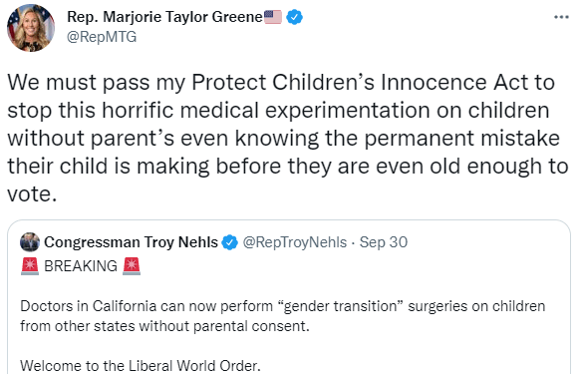
Task: Open the three-dot more options menu
Action: tap(561, 17)
